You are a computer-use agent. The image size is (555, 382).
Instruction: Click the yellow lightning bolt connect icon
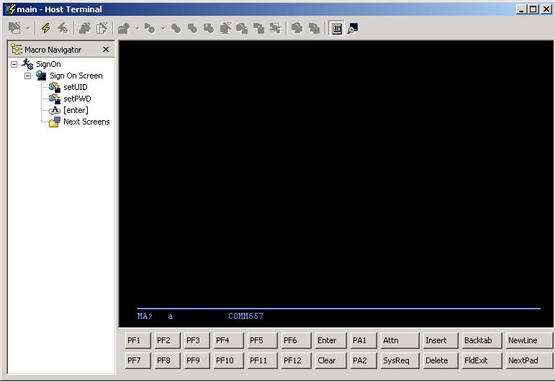pyautogui.click(x=45, y=28)
